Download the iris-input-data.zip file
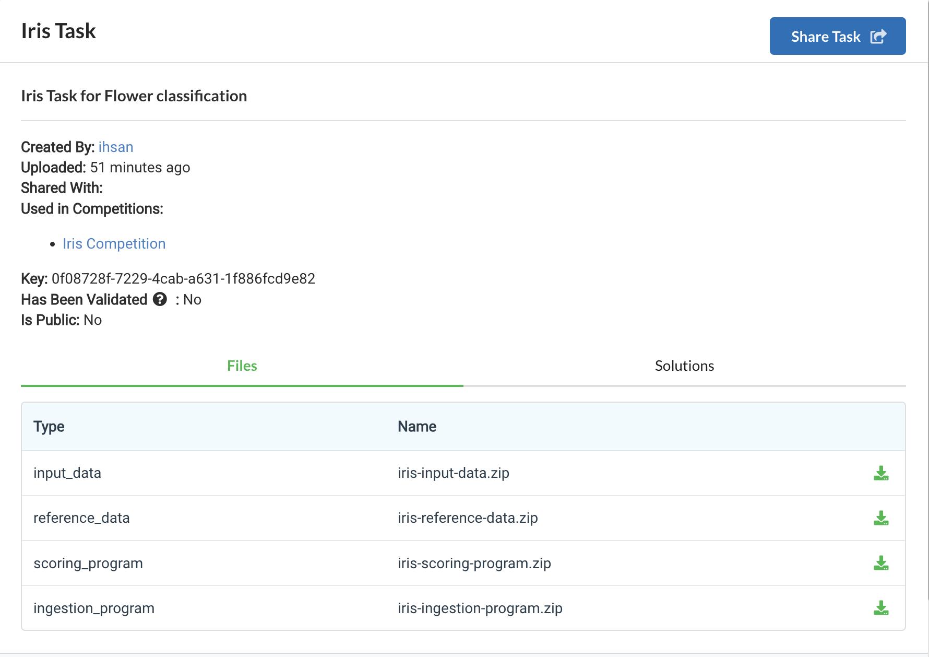This screenshot has height=657, width=929. pos(881,473)
